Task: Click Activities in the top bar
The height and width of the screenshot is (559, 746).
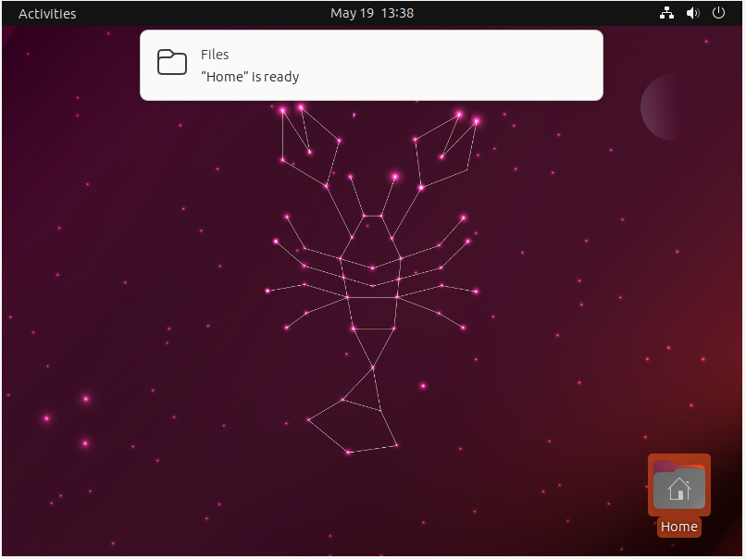Action: coord(45,13)
